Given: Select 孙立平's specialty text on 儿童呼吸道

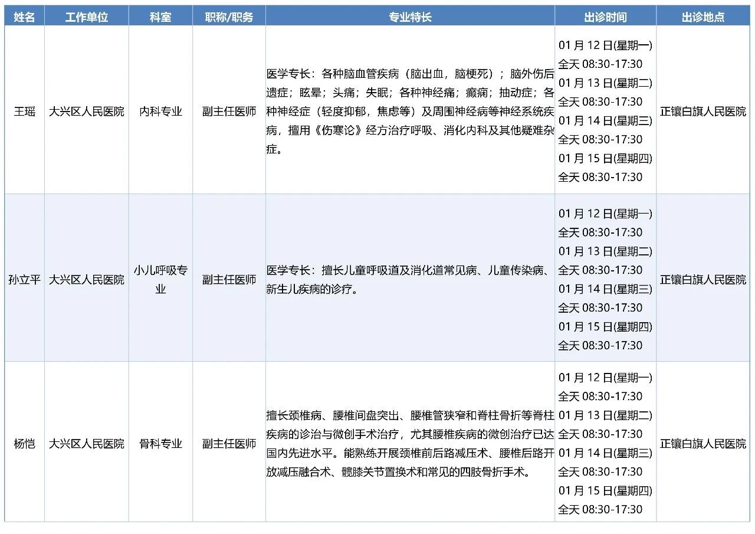Looking at the screenshot, I should [x=410, y=280].
